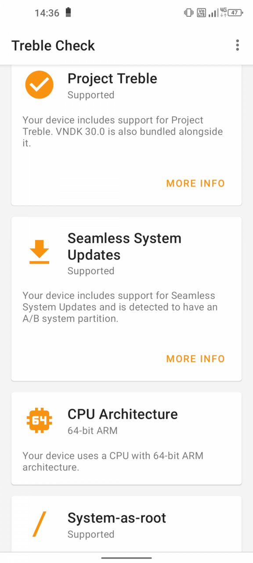Tap the Seamless System Updates download icon
The width and height of the screenshot is (253, 563).
(39, 252)
